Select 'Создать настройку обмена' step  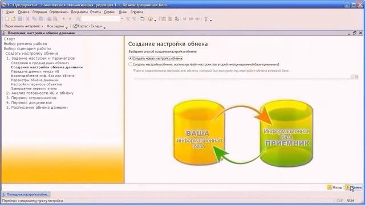coord(31,53)
